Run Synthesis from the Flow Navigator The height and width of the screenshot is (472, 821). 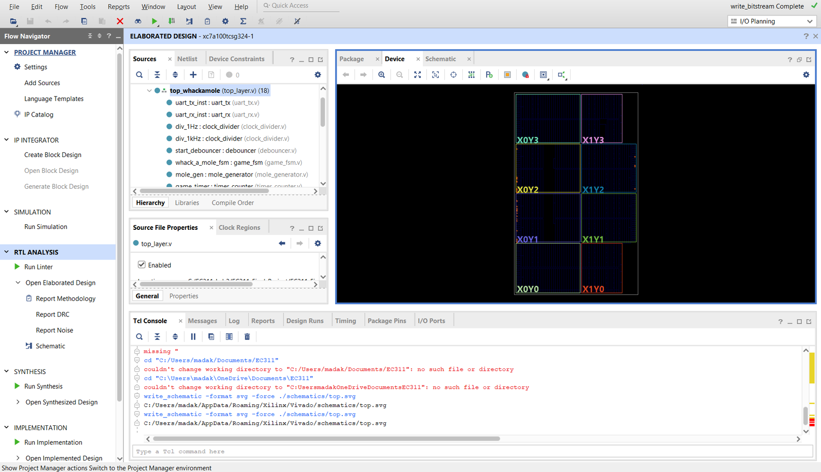point(43,386)
